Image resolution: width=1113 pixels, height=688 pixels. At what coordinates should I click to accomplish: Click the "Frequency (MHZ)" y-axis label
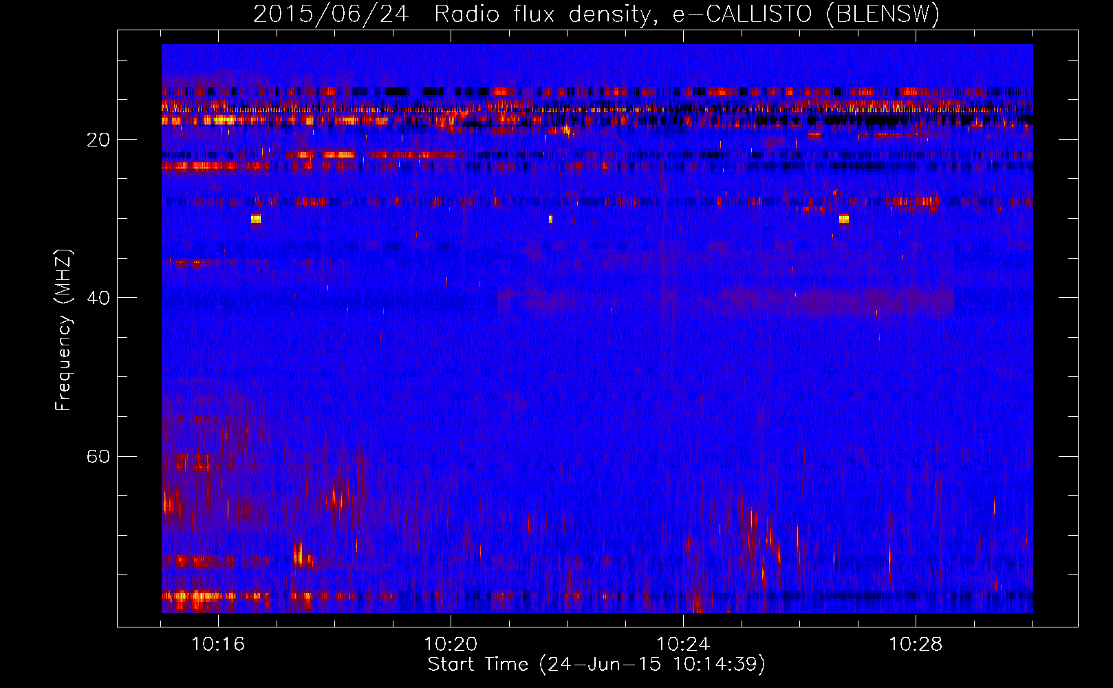click(x=63, y=330)
